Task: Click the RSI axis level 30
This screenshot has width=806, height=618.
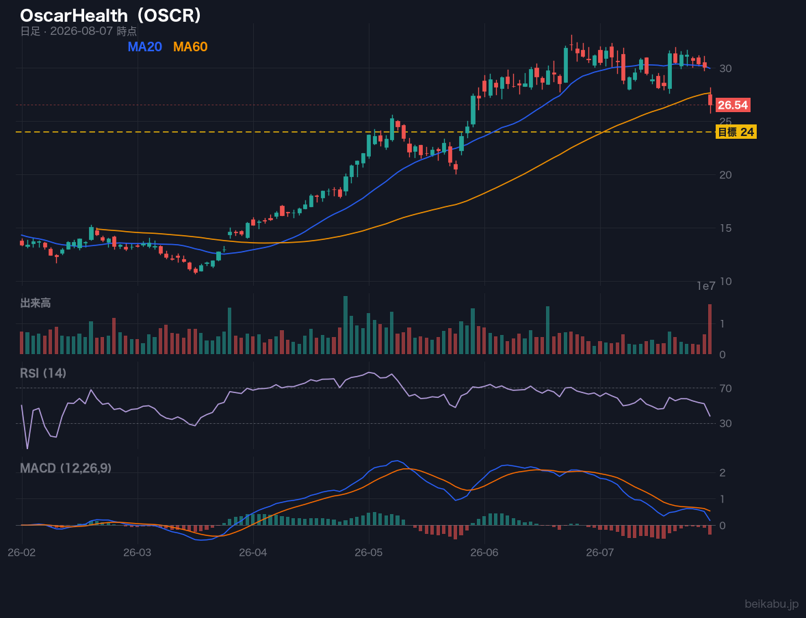Action: coord(725,423)
